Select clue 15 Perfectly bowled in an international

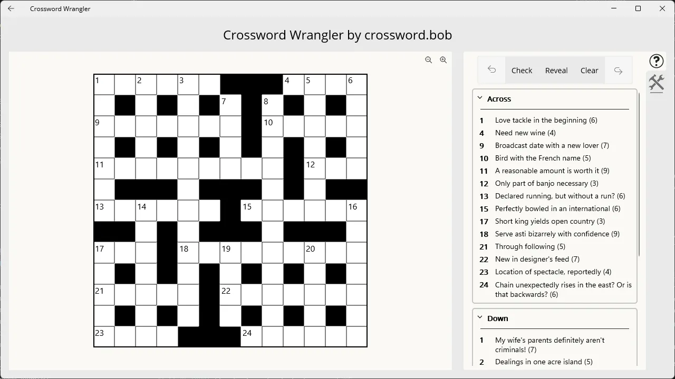click(x=554, y=208)
